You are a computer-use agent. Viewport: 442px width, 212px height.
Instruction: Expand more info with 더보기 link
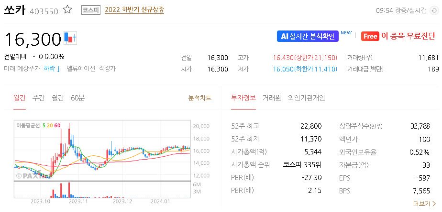point(424,203)
